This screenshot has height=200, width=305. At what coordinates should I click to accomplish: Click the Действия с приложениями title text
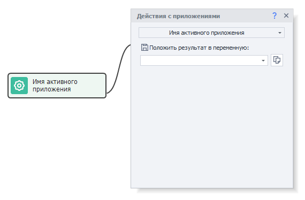coord(178,16)
